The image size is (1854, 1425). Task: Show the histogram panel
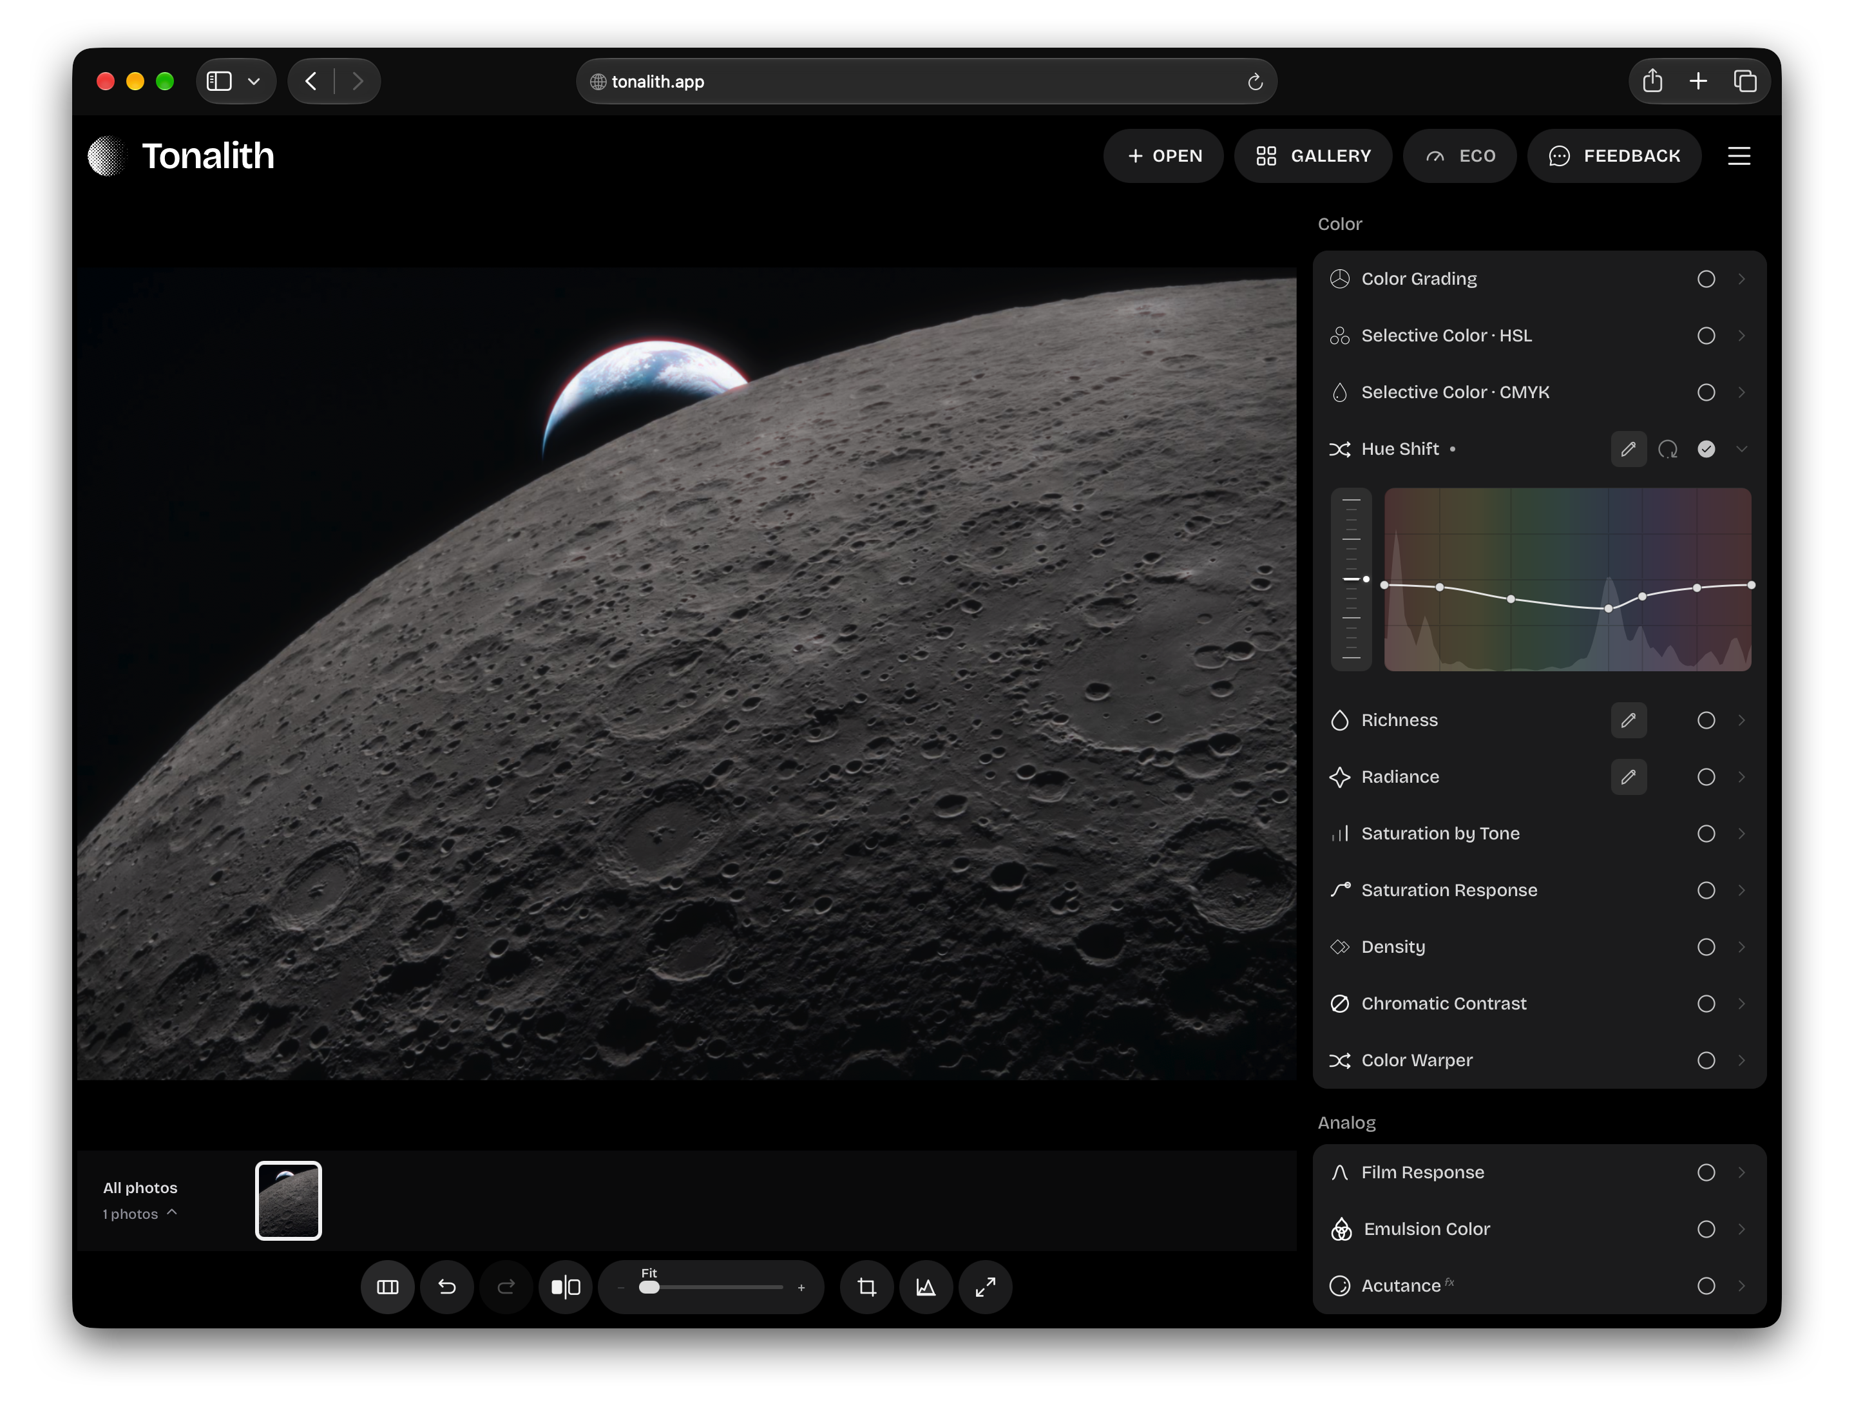[926, 1286]
